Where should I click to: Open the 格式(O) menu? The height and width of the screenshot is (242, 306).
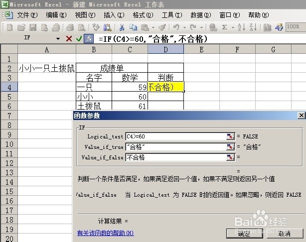pyautogui.click(x=143, y=15)
